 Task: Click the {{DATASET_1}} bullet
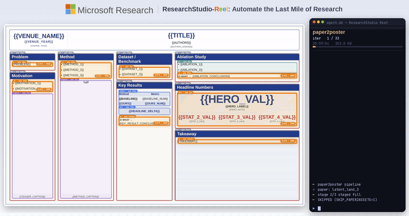point(132,69)
